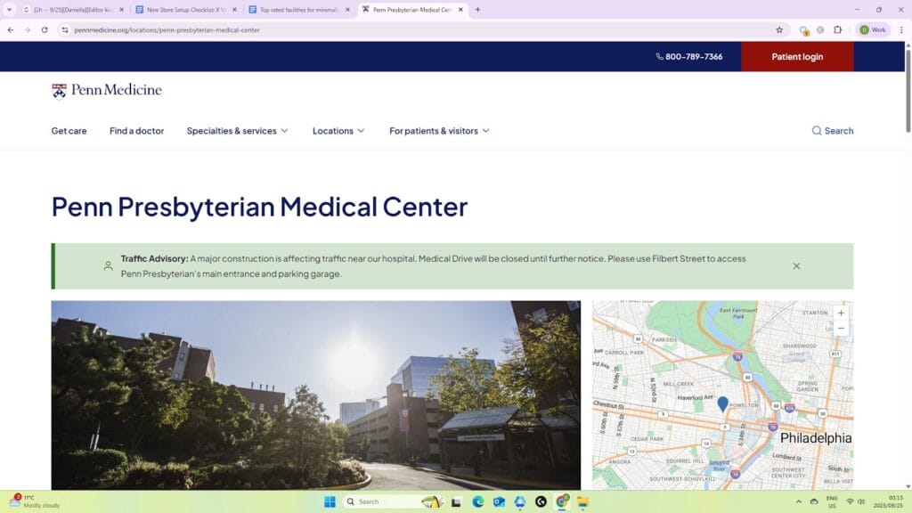Click the taskbar Search box
Screen dimensions: 912x513
point(393,501)
